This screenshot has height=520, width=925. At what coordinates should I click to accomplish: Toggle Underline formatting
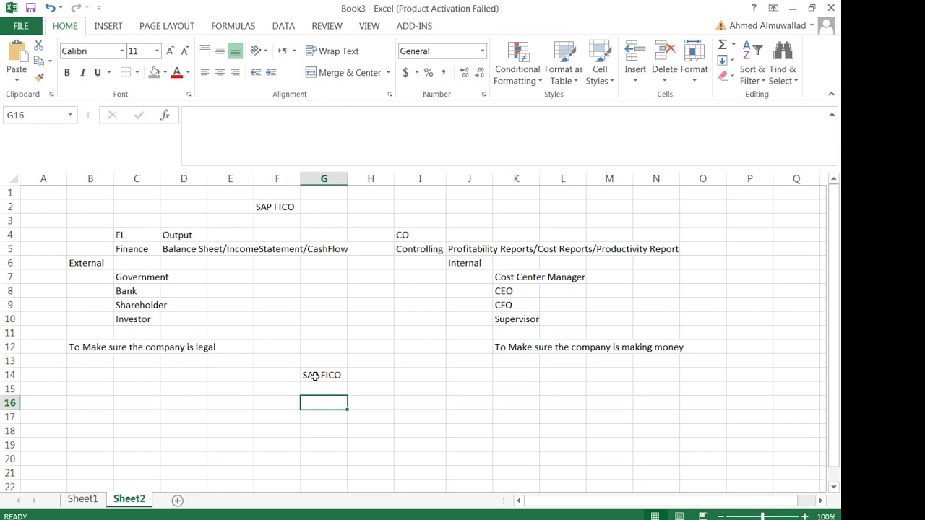(x=98, y=72)
